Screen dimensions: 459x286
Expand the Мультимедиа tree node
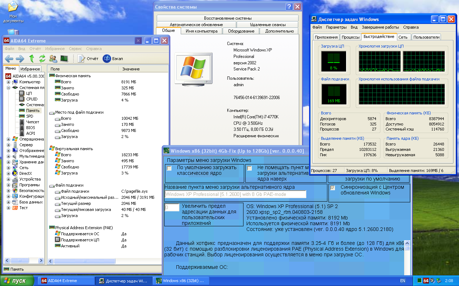(9, 156)
